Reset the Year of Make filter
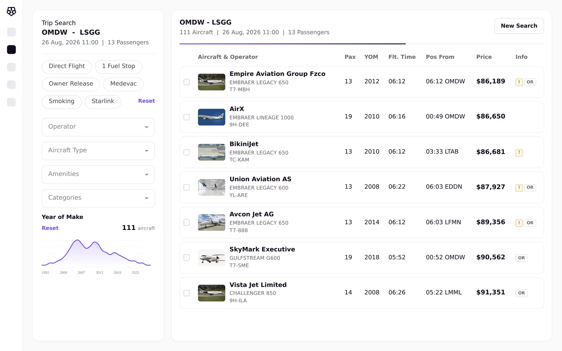562x351 pixels. tap(50, 228)
